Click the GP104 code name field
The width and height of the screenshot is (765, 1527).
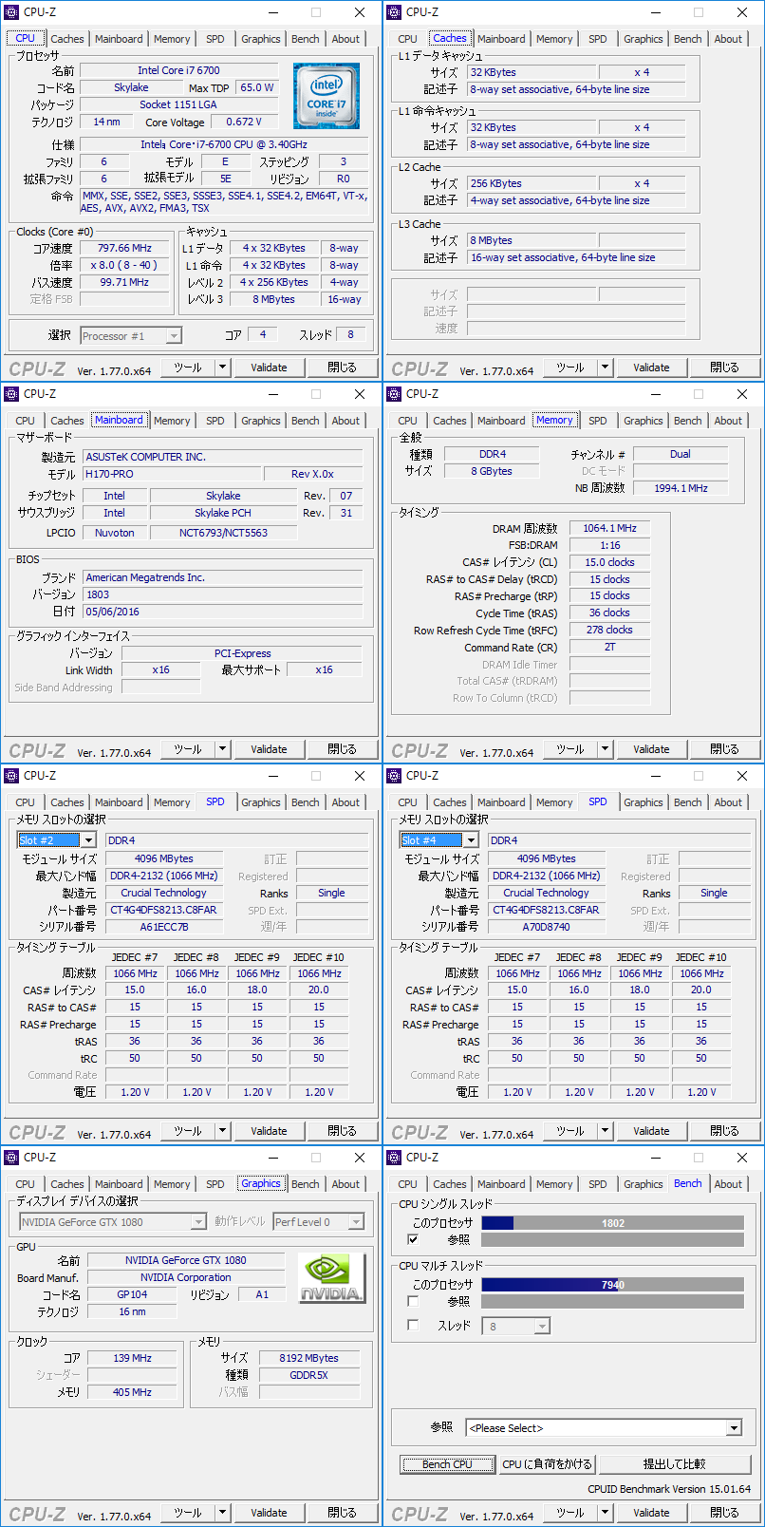[x=132, y=1294]
